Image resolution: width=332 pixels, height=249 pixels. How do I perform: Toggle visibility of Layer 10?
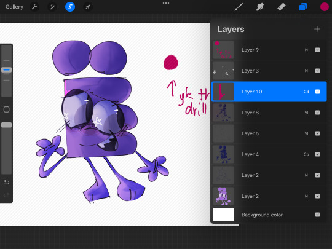[x=317, y=92]
